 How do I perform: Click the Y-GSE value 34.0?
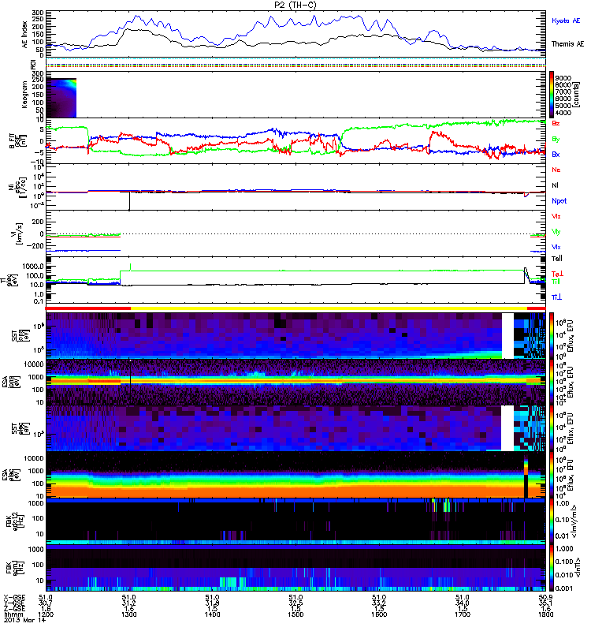462,603
